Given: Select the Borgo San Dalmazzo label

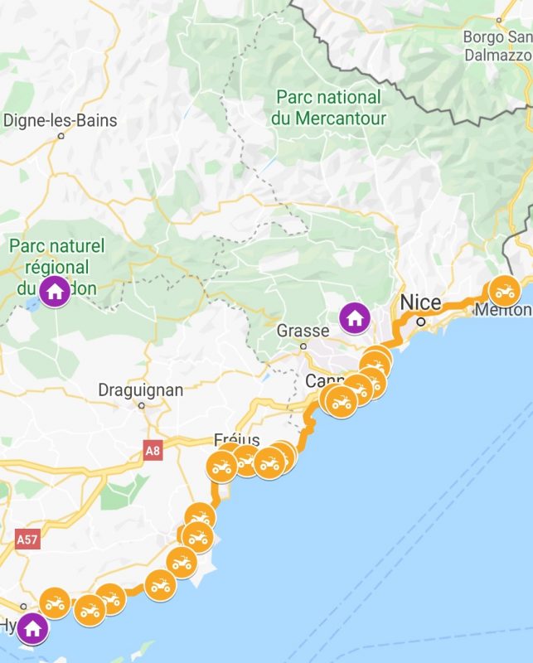Looking at the screenshot, I should click(498, 46).
